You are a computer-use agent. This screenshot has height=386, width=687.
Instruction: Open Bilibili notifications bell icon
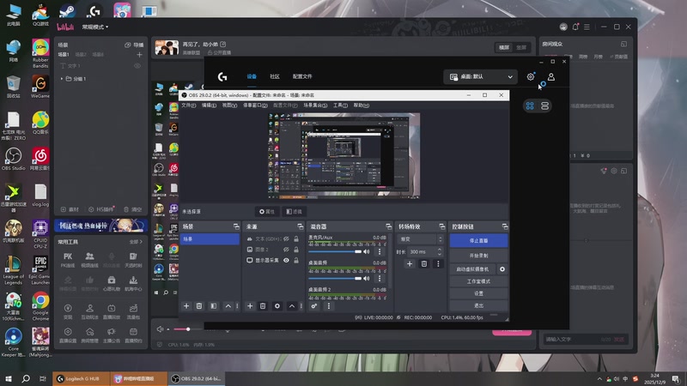575,27
